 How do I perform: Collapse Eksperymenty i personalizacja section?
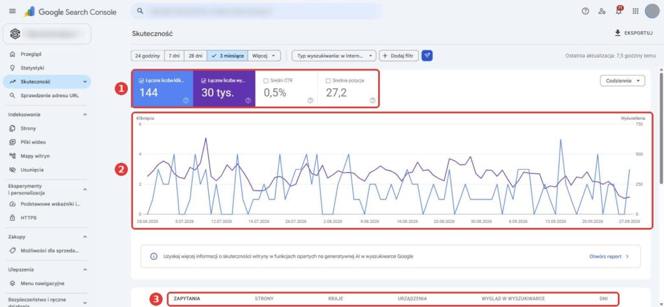pyautogui.click(x=85, y=189)
